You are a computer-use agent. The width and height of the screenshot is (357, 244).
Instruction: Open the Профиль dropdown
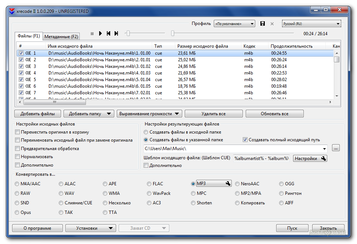pyautogui.click(x=234, y=23)
